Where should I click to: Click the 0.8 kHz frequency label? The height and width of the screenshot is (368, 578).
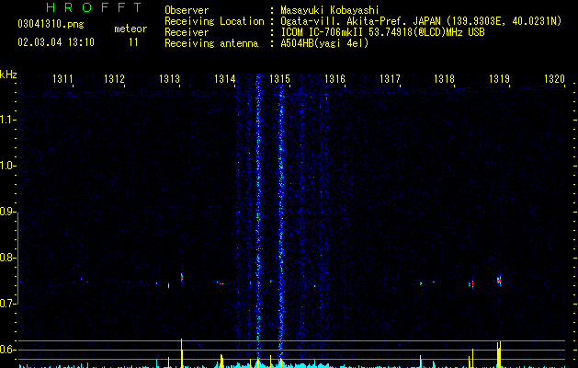tap(7, 258)
